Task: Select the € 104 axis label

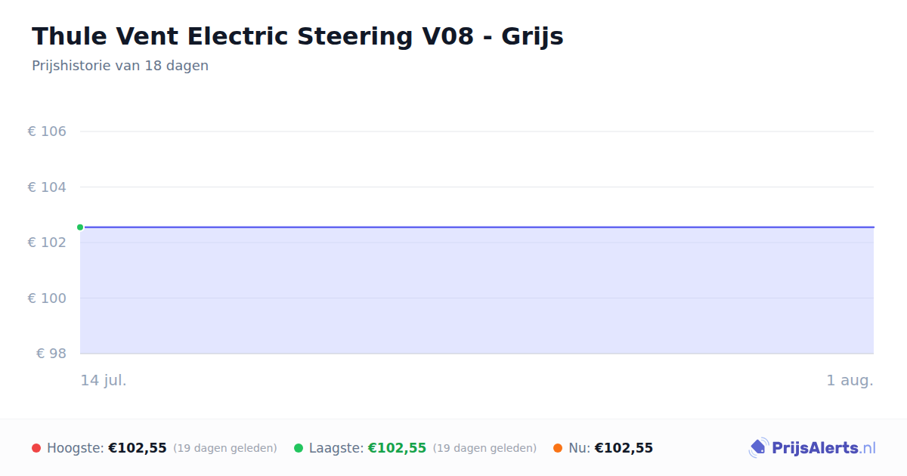Action: click(47, 187)
